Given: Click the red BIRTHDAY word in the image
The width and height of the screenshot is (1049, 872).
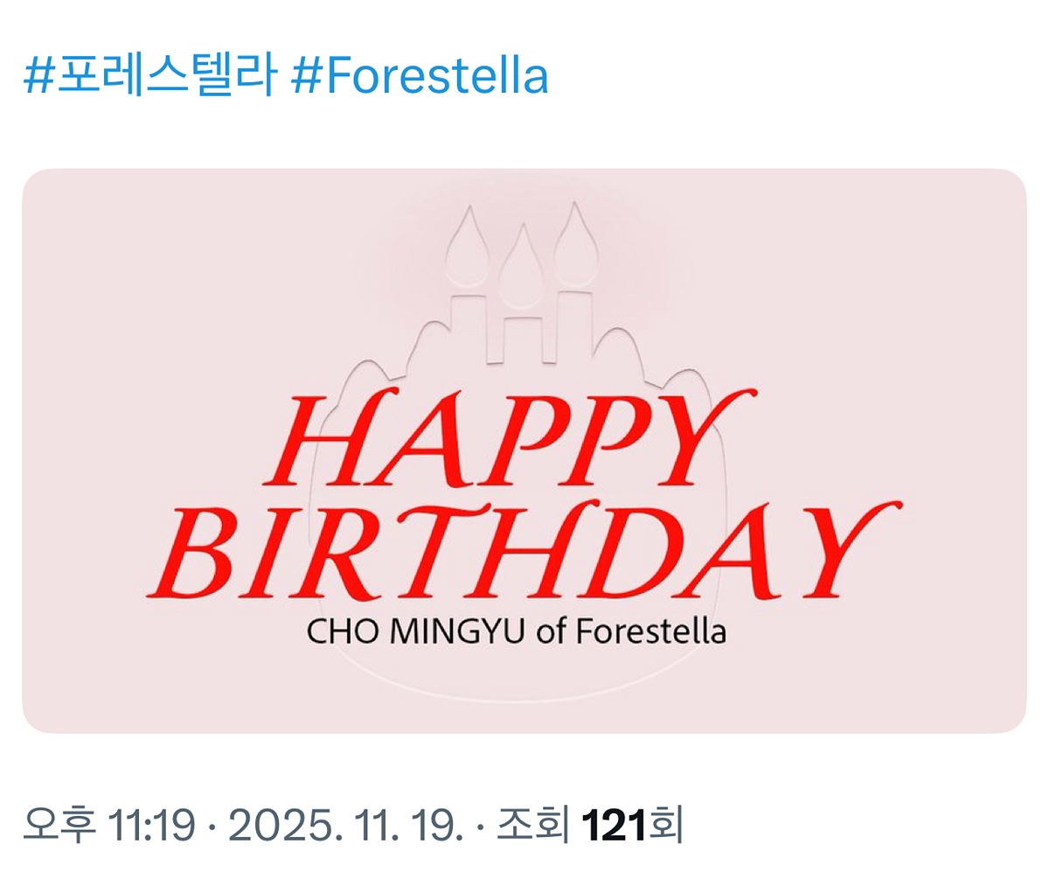Looking at the screenshot, I should (523, 551).
